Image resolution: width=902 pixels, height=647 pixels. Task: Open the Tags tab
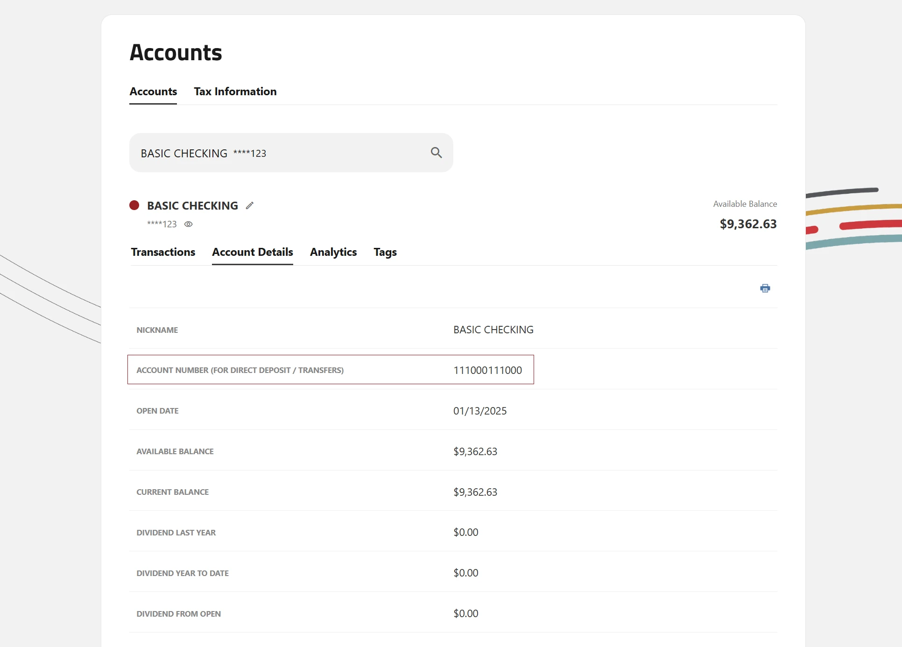pos(385,252)
